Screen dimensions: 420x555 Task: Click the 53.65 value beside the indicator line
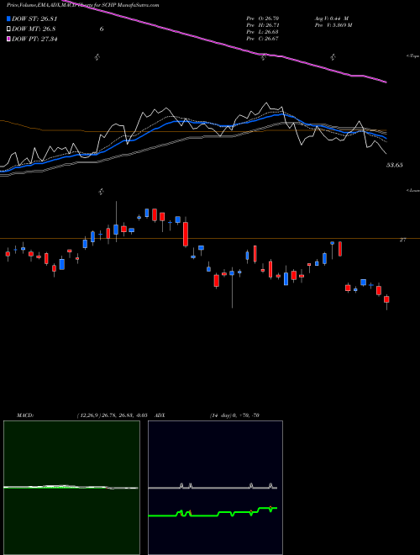point(395,165)
